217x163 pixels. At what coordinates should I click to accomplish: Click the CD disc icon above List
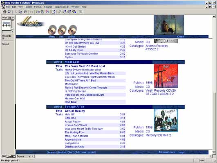pos(62,30)
